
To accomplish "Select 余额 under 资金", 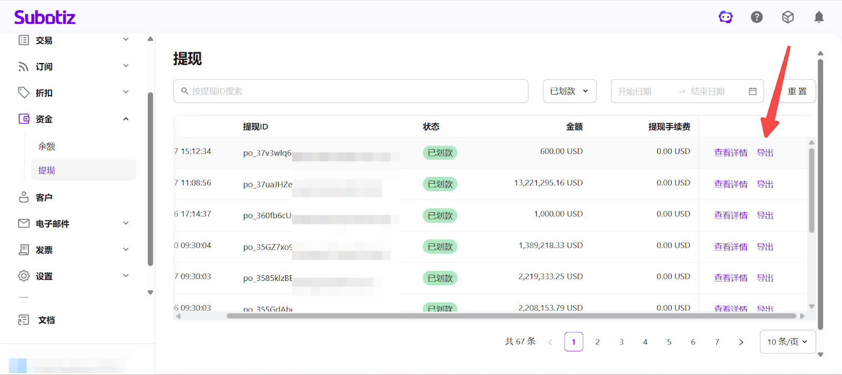I will [47, 147].
